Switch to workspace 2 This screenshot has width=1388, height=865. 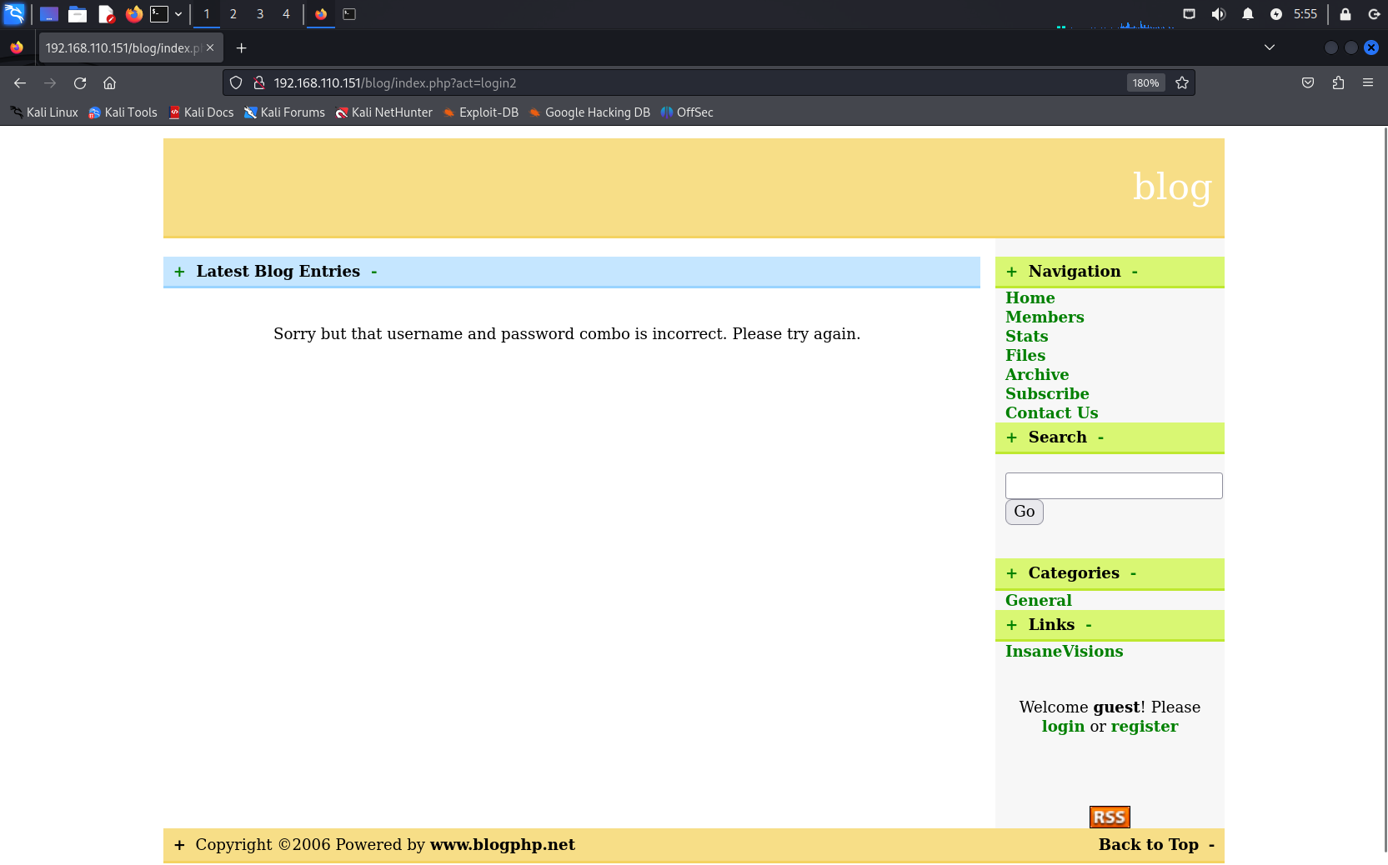click(x=233, y=14)
